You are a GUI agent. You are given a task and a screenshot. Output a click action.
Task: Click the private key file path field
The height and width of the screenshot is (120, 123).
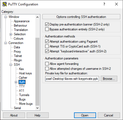click(x=72, y=79)
